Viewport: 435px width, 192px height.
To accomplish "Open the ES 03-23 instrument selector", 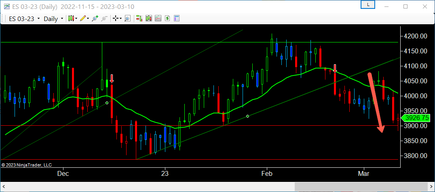I will (24, 19).
